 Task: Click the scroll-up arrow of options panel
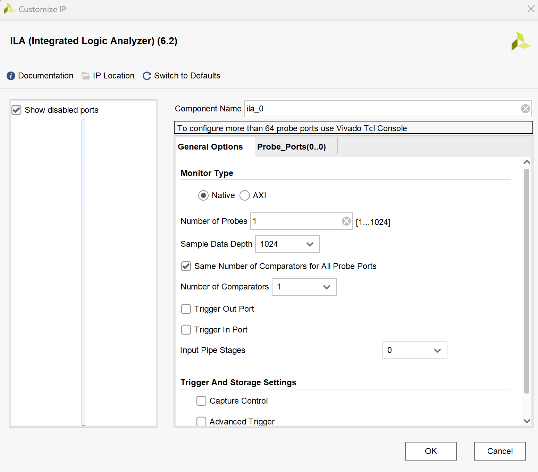tap(527, 162)
